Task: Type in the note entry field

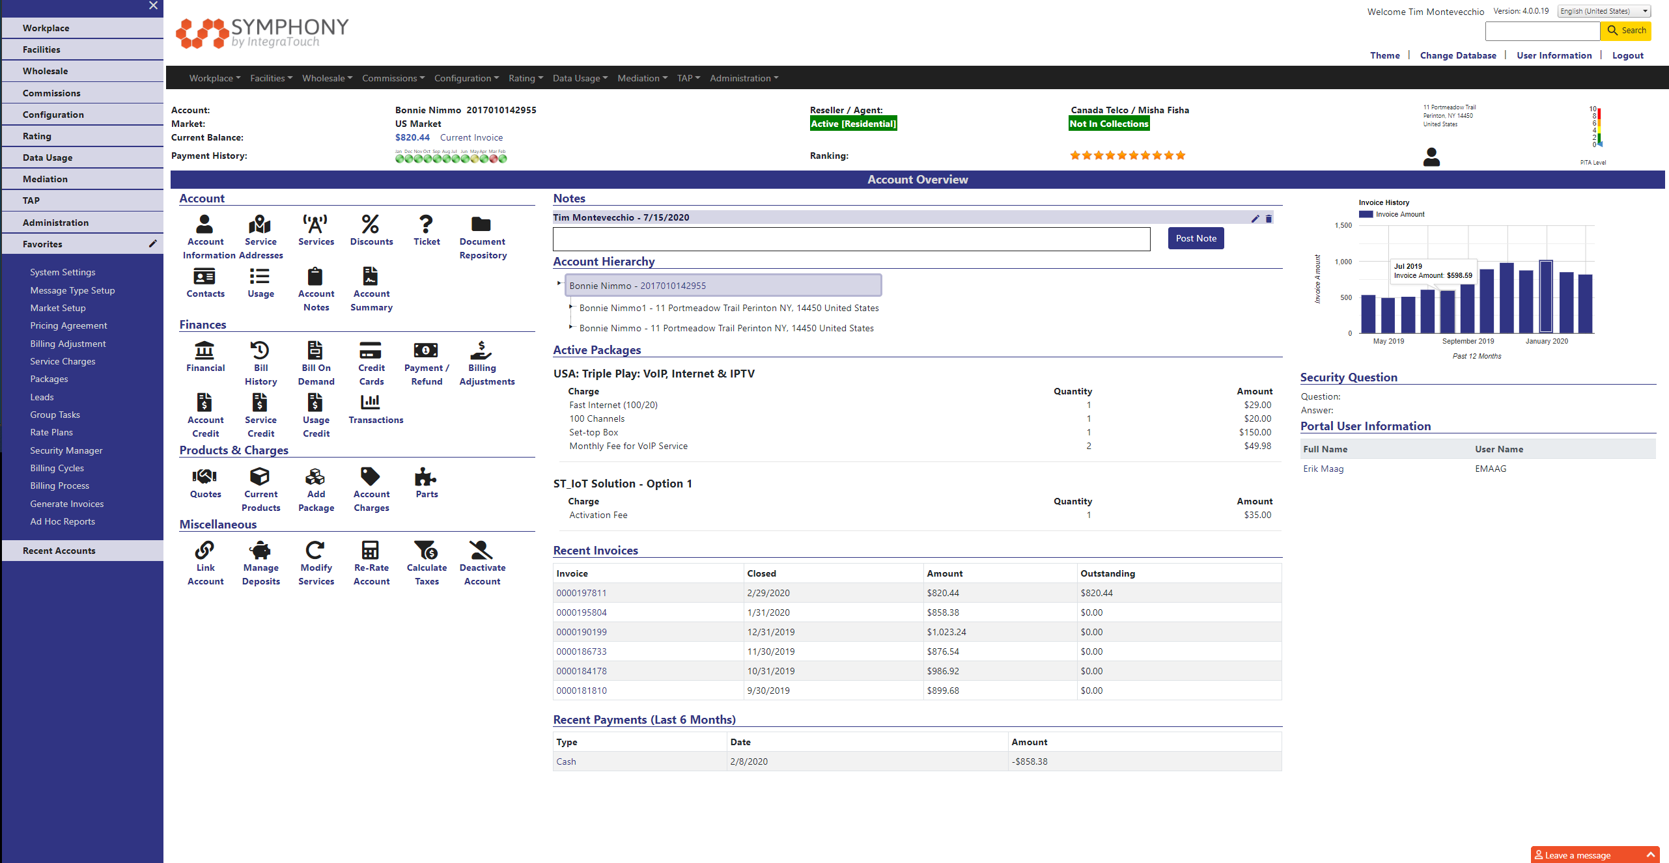Action: click(x=850, y=239)
